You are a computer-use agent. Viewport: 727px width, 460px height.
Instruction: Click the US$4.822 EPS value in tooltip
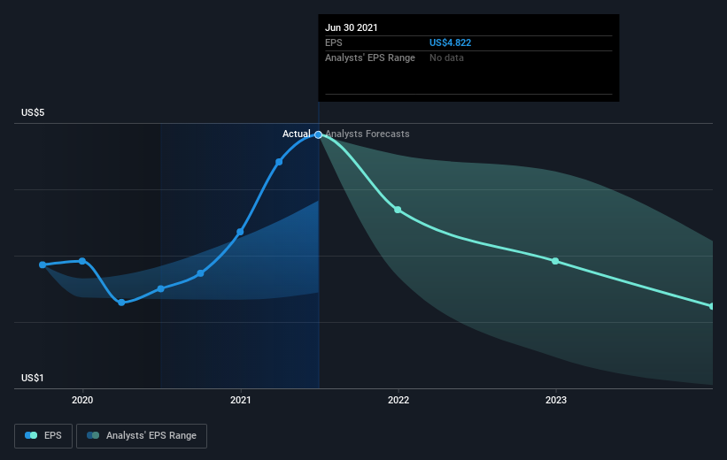[450, 42]
